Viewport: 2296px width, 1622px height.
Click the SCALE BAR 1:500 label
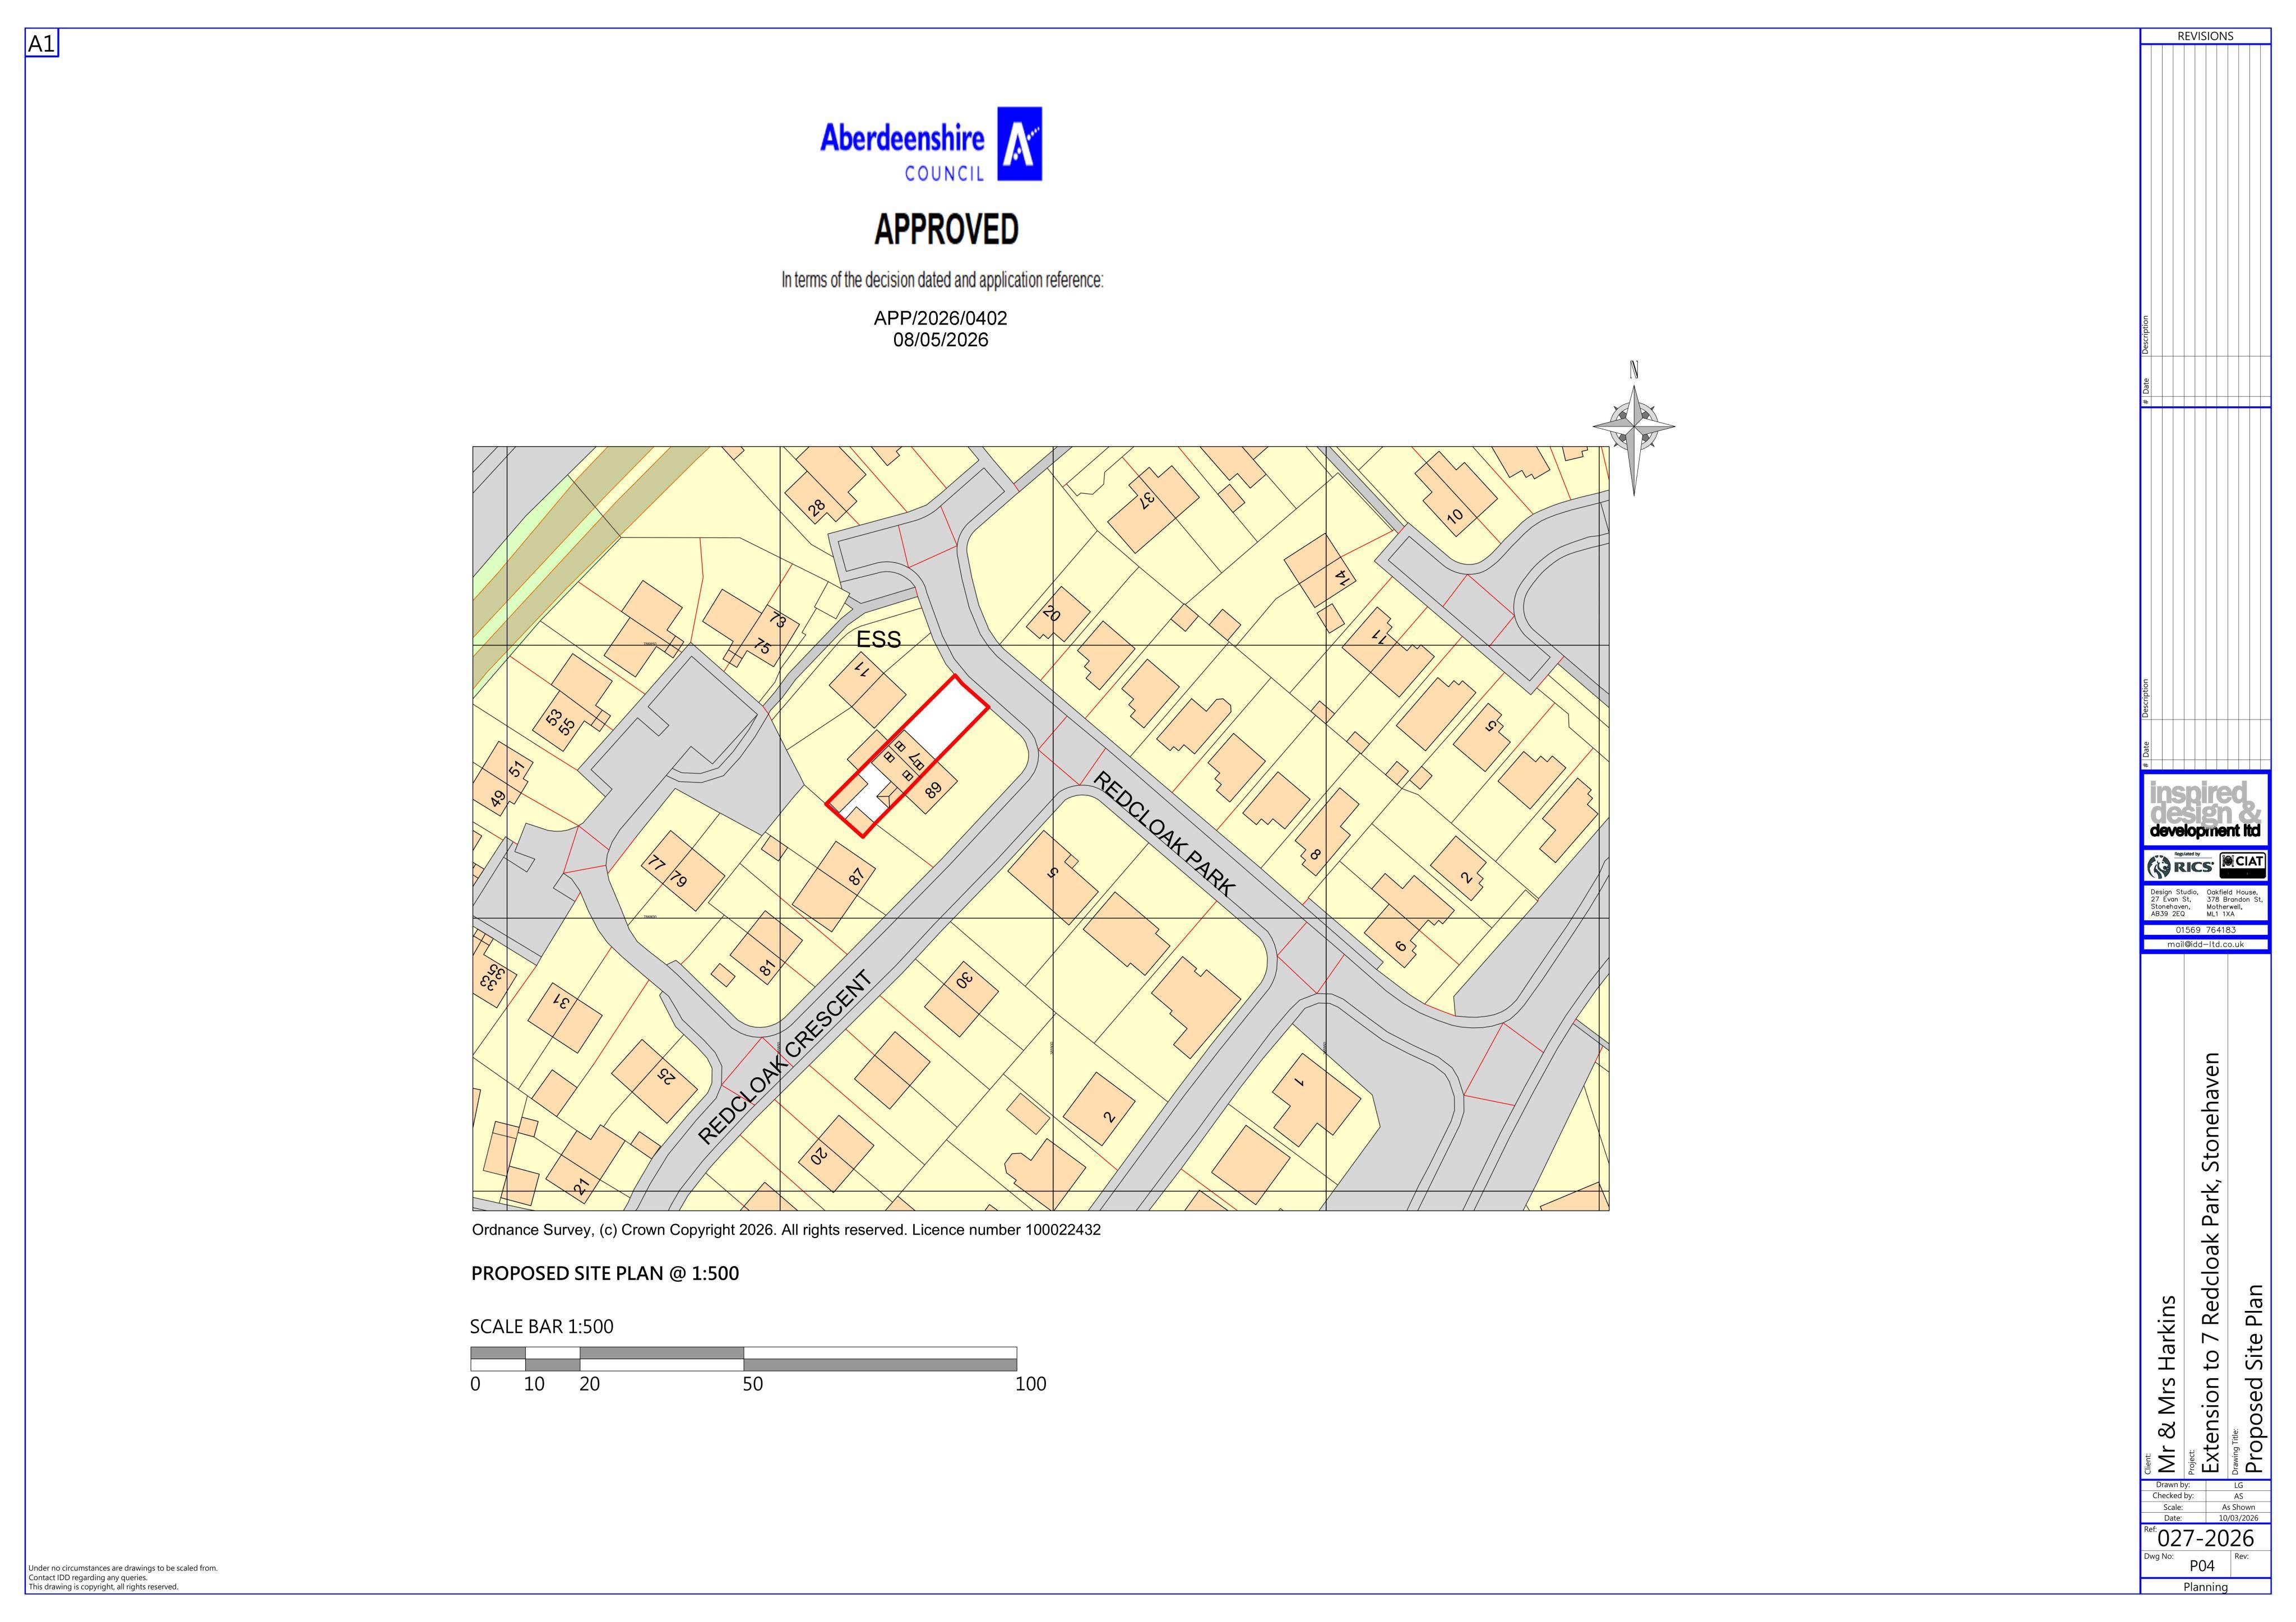(x=542, y=1327)
